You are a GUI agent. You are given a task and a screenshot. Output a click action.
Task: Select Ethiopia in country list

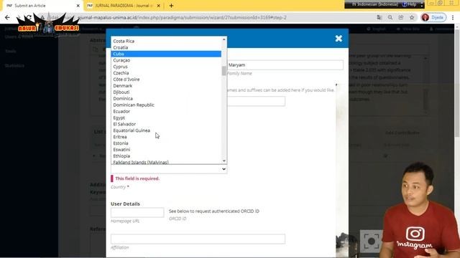[166, 156]
